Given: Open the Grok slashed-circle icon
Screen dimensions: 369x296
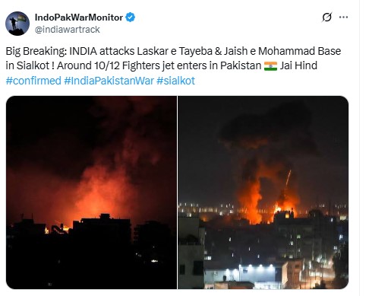Looking at the screenshot, I should click(326, 18).
